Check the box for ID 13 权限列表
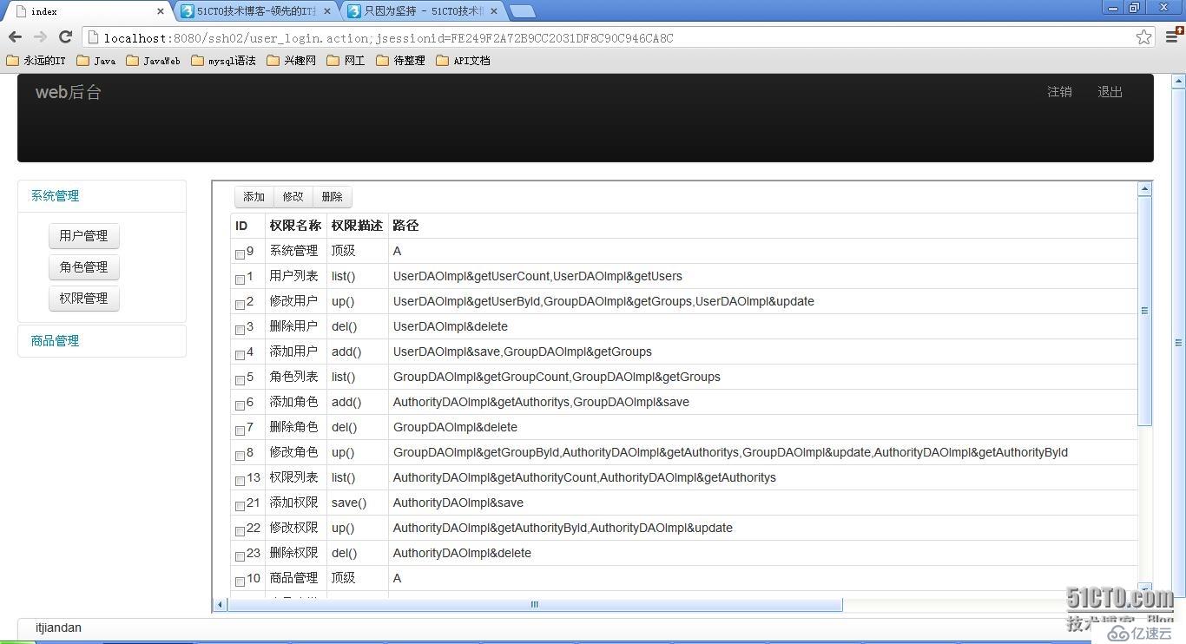The height and width of the screenshot is (644, 1186). (x=240, y=481)
